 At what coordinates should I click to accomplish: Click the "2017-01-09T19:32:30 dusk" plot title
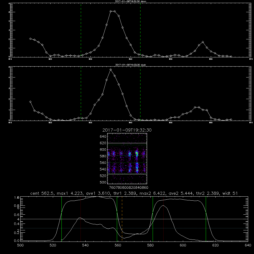click(x=131, y=65)
